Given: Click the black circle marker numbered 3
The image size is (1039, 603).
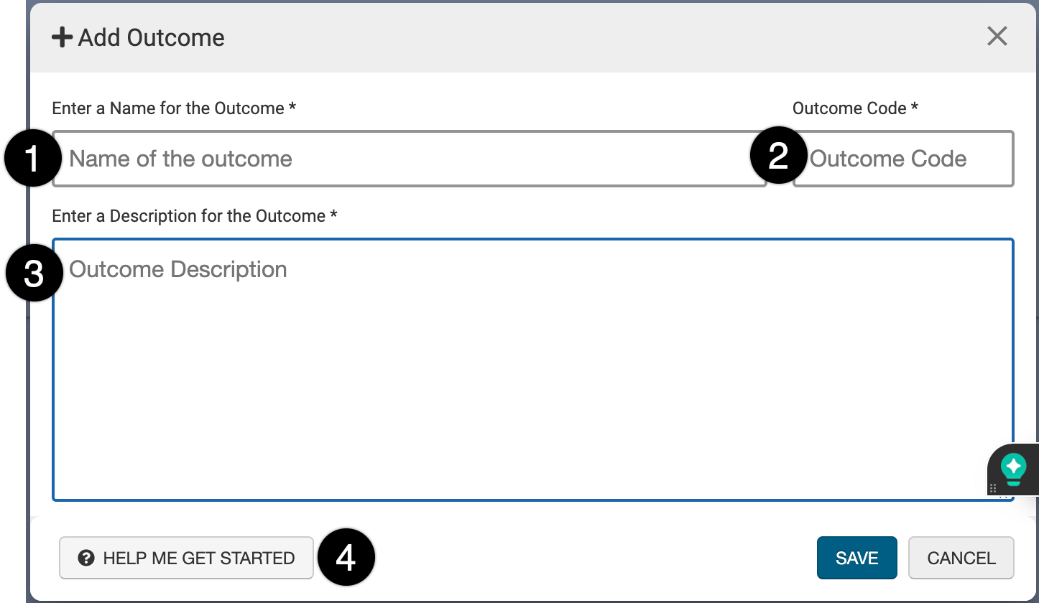Looking at the screenshot, I should (34, 274).
